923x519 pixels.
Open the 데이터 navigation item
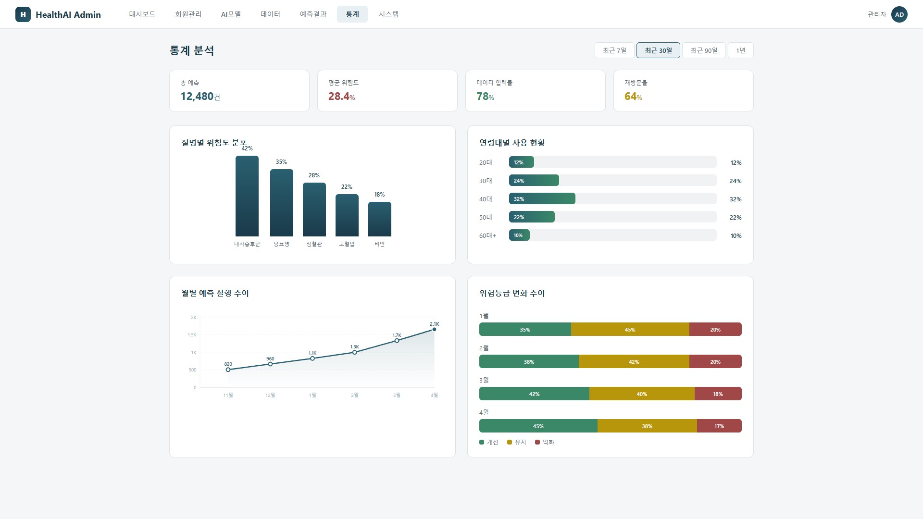click(x=270, y=14)
